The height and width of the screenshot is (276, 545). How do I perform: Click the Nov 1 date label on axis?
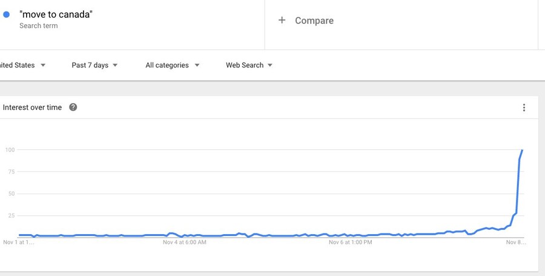tap(19, 243)
